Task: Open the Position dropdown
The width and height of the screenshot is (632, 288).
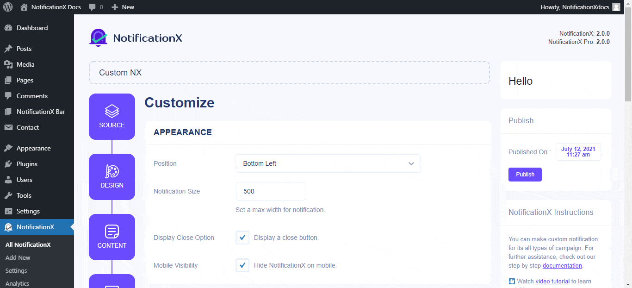Action: (x=328, y=163)
